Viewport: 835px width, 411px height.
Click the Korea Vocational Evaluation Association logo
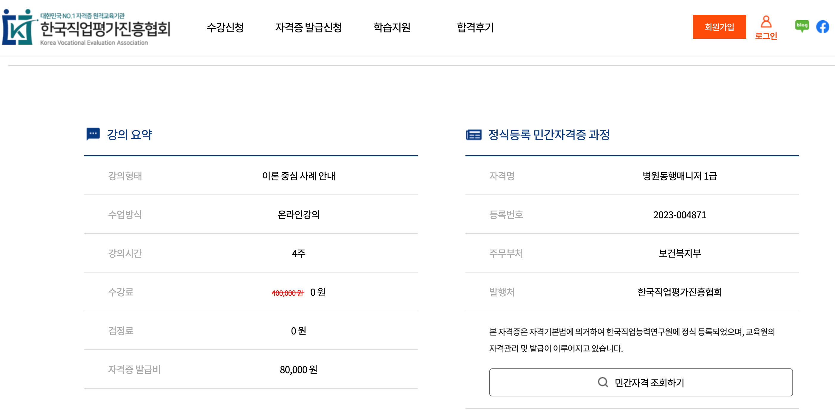pyautogui.click(x=88, y=28)
